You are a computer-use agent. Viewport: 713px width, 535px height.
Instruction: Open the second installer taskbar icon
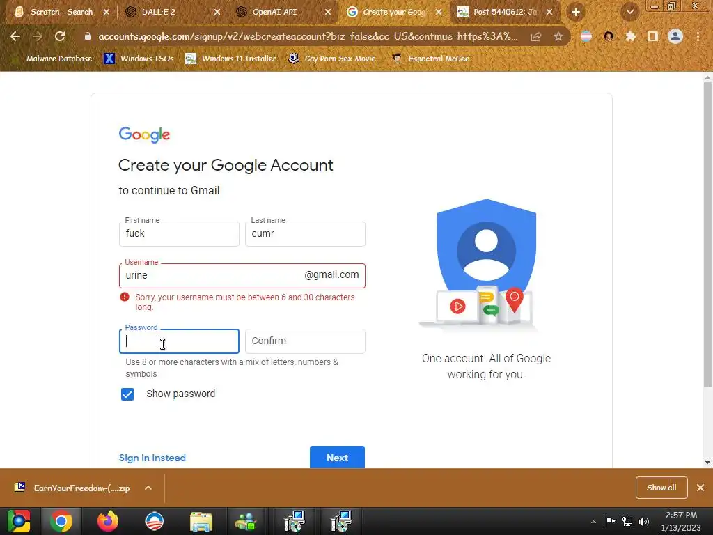coord(341,521)
